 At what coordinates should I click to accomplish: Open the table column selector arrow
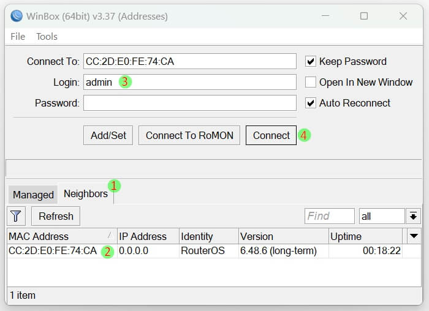[414, 236]
